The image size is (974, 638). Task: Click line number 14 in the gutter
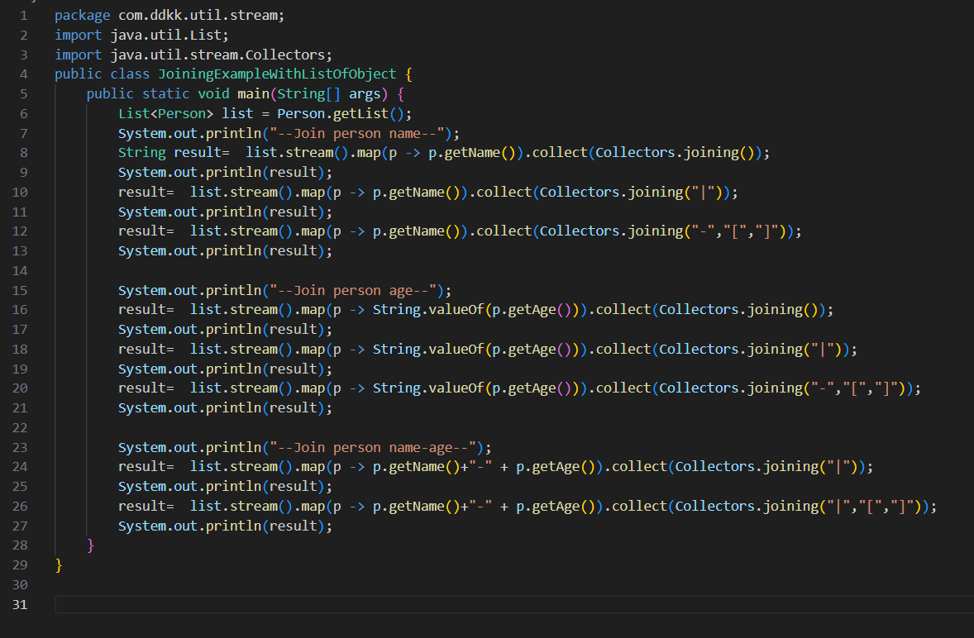click(20, 270)
